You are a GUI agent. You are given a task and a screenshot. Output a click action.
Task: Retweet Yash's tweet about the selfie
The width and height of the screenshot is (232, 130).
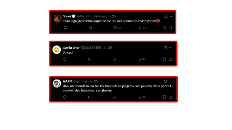click(90, 28)
